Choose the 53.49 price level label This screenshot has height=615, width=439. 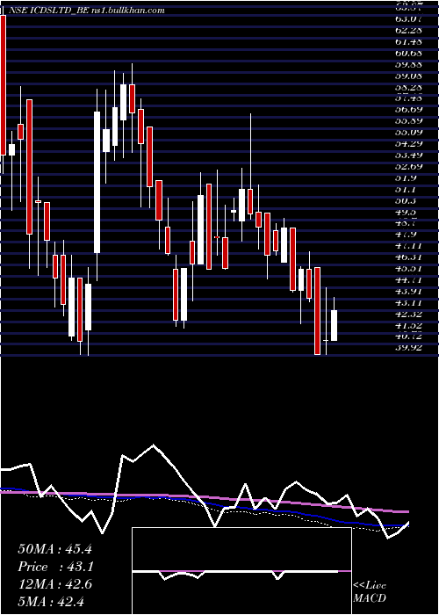410,154
